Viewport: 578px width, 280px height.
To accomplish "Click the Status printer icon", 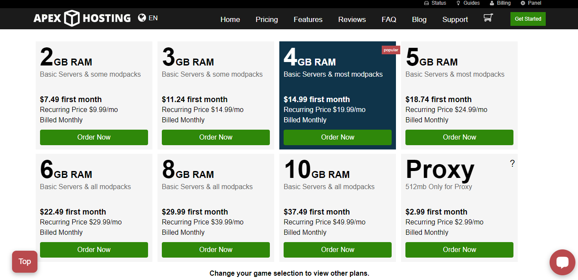I will coord(427,3).
